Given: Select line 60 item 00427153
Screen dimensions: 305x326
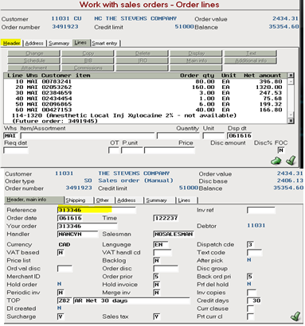Looking at the screenshot, I should pos(146,110).
